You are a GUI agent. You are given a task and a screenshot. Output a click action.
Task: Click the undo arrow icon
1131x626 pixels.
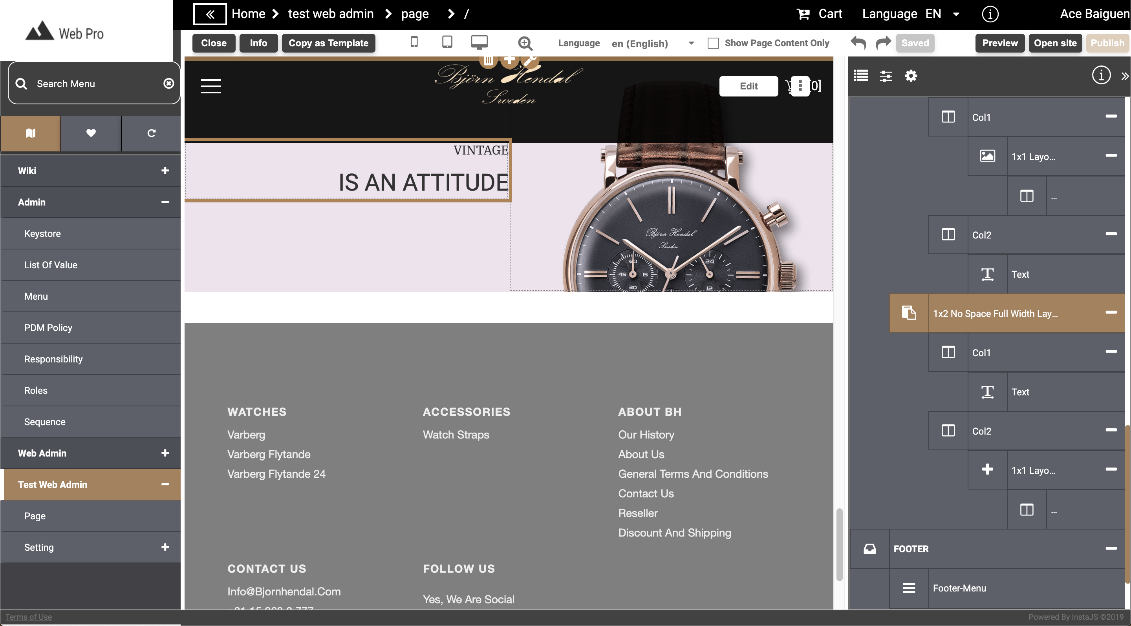(858, 42)
